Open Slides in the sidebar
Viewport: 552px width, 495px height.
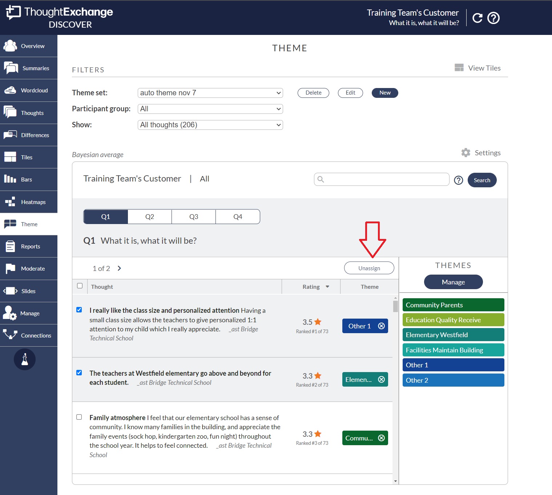(x=29, y=291)
